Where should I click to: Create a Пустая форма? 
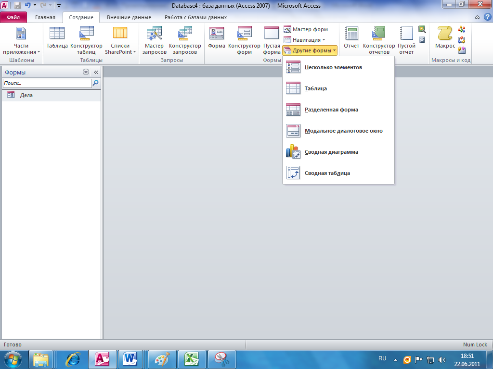(272, 40)
